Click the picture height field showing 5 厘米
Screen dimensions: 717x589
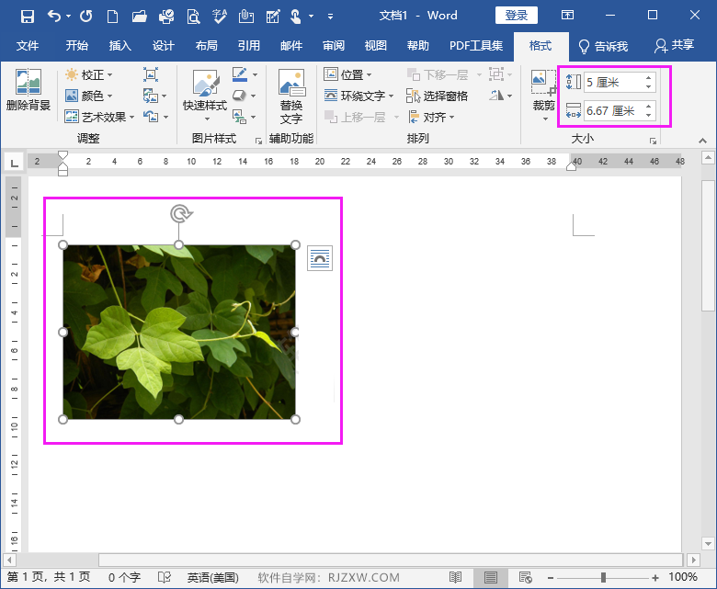[x=611, y=82]
